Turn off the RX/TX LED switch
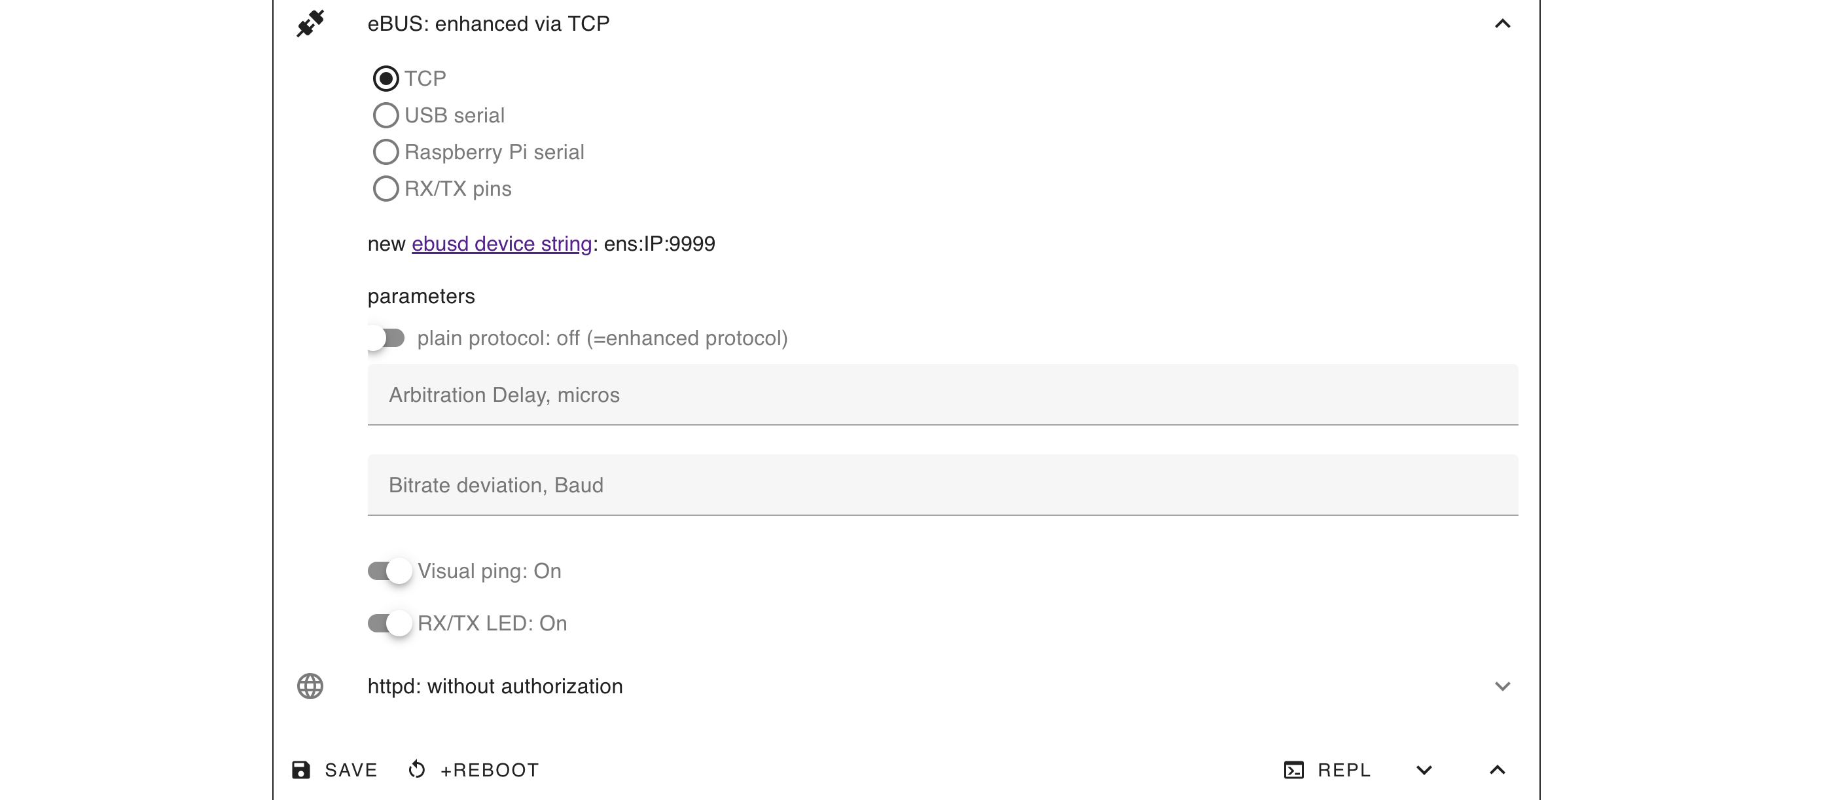 coord(389,623)
